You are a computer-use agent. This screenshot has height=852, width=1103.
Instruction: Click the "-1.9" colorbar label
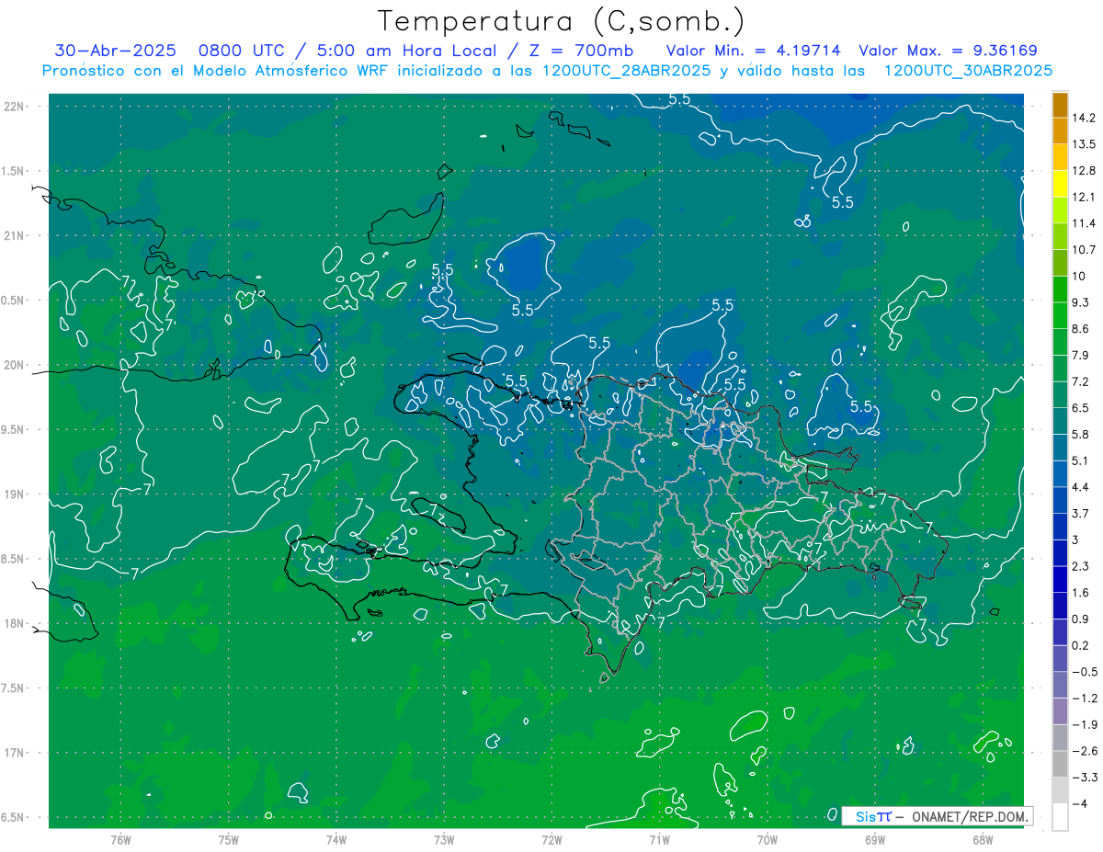[x=1085, y=724]
